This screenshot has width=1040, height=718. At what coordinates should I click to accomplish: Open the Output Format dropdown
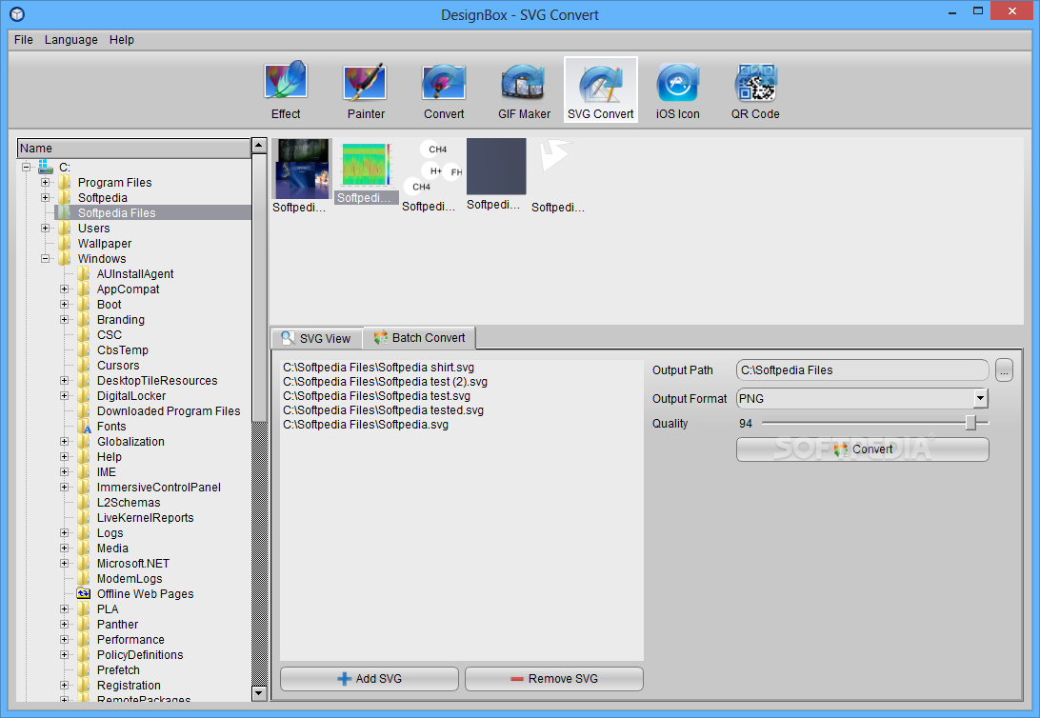(980, 398)
